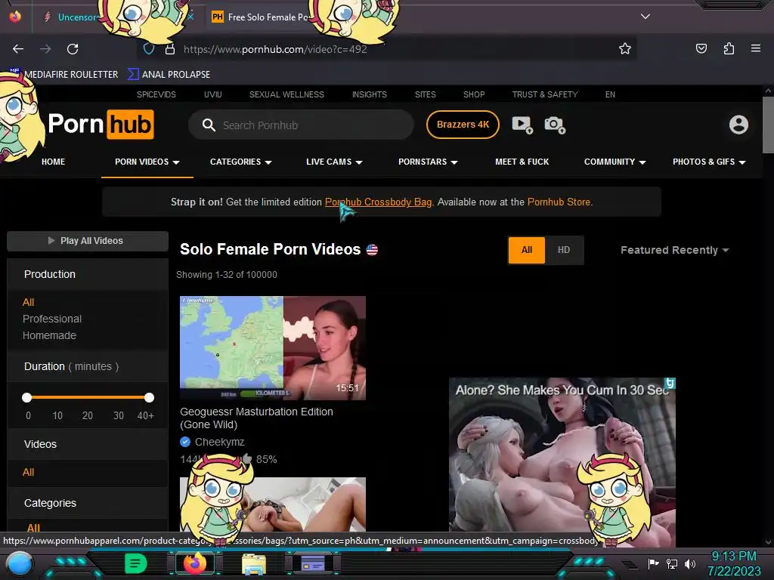The image size is (774, 580).
Task: Save page to Pocket icon
Action: [701, 48]
